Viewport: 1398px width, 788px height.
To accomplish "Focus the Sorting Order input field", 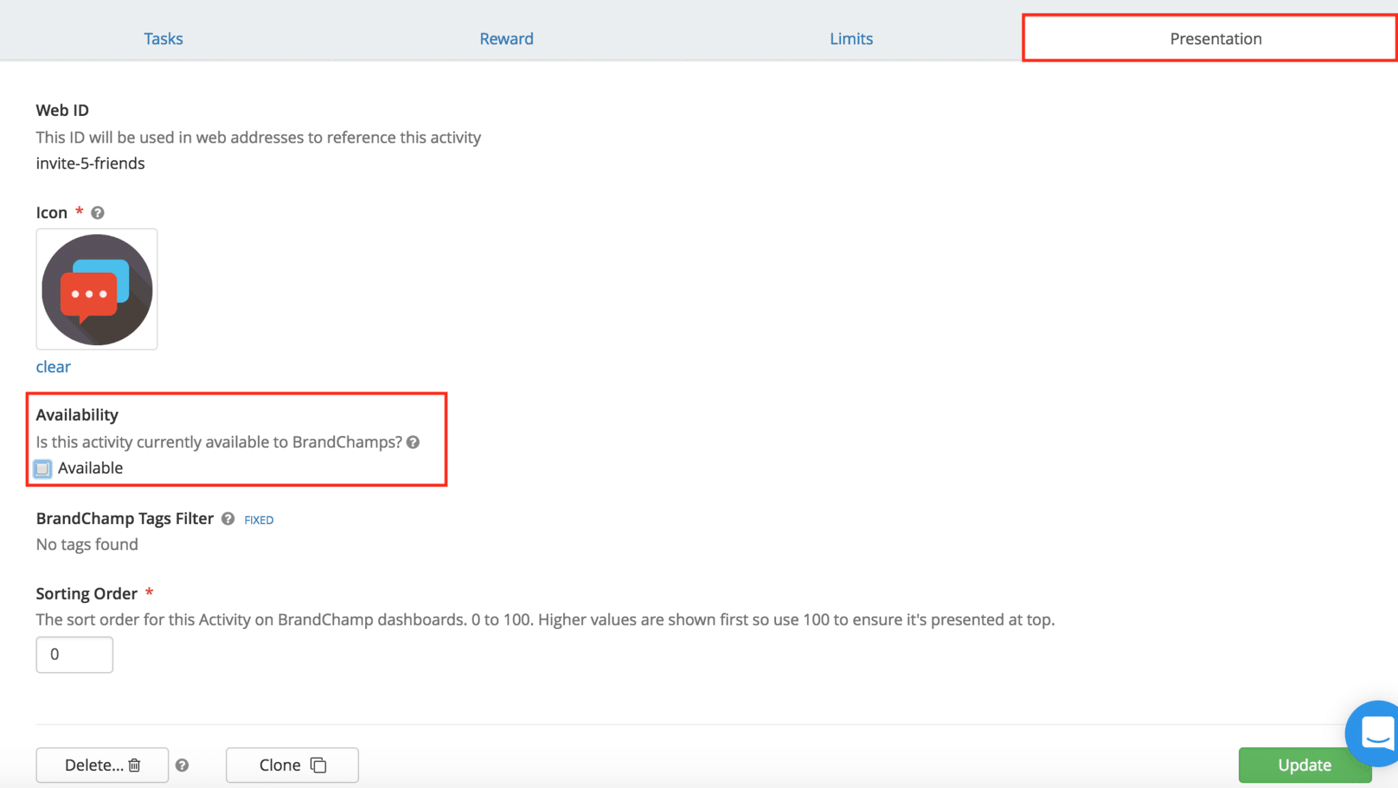I will (x=74, y=654).
